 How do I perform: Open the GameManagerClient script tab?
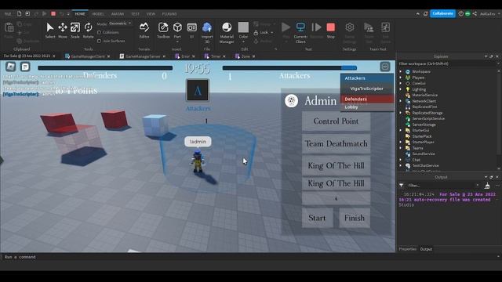click(87, 56)
